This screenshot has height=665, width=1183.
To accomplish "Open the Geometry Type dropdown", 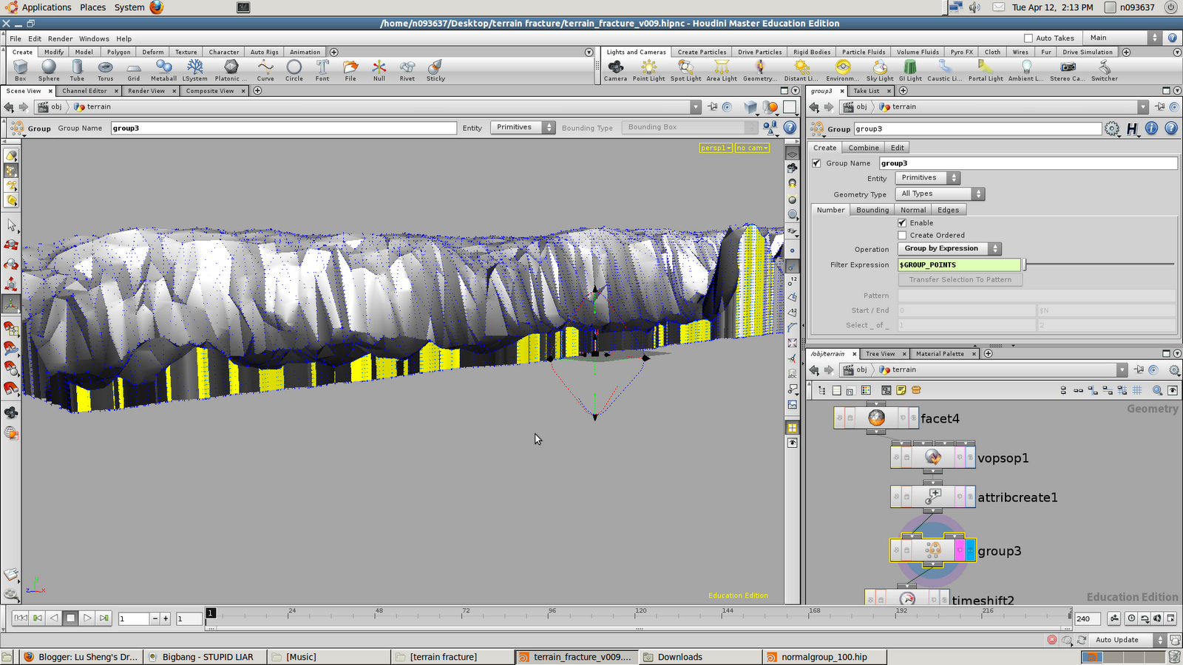I will [x=940, y=194].
